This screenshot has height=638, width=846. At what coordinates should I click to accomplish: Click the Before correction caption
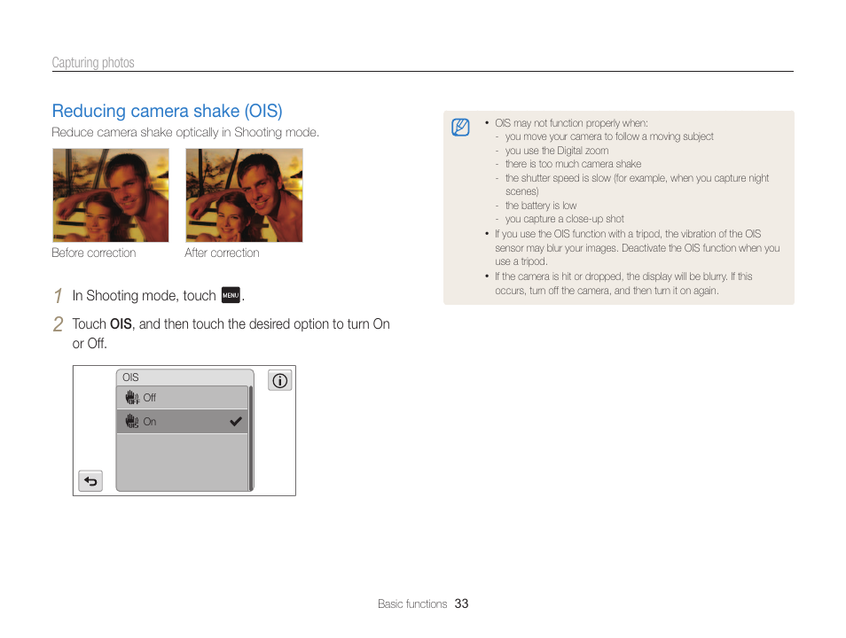94,253
